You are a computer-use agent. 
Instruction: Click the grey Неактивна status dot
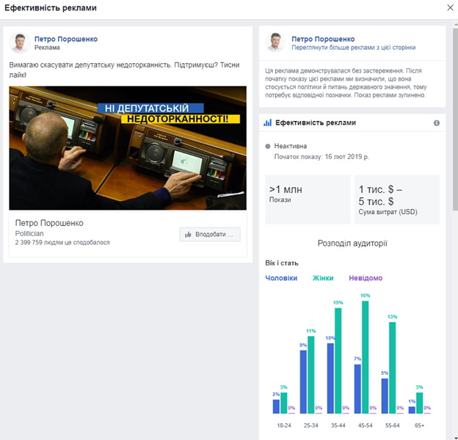tap(268, 146)
